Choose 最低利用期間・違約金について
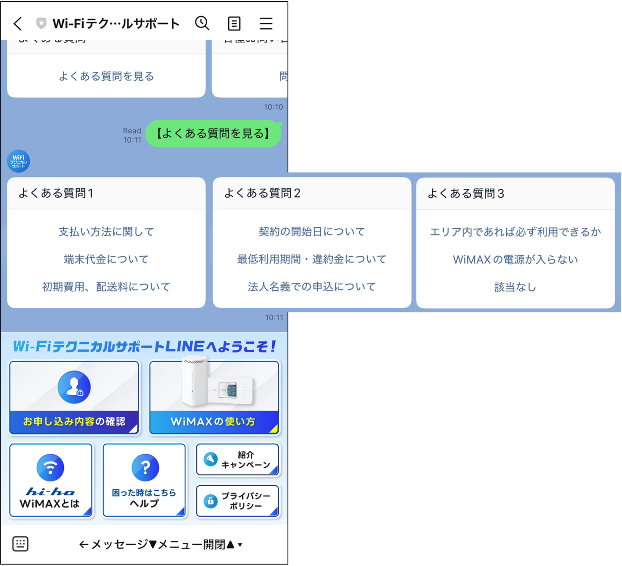This screenshot has width=622, height=566. (312, 259)
